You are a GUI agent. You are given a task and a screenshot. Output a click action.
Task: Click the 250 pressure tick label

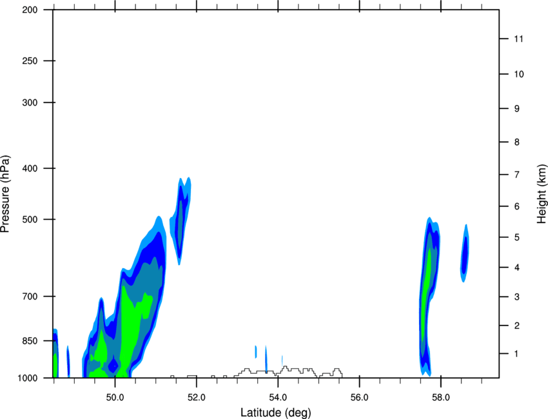pos(30,61)
